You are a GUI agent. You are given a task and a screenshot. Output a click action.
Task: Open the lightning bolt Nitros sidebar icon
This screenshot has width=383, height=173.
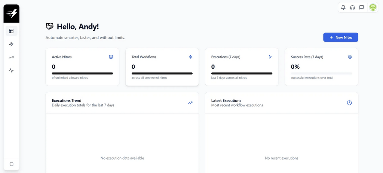click(x=11, y=44)
